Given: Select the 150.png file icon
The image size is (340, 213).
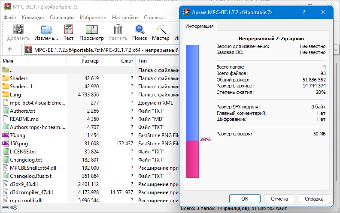Looking at the screenshot, I should pos(6,143).
